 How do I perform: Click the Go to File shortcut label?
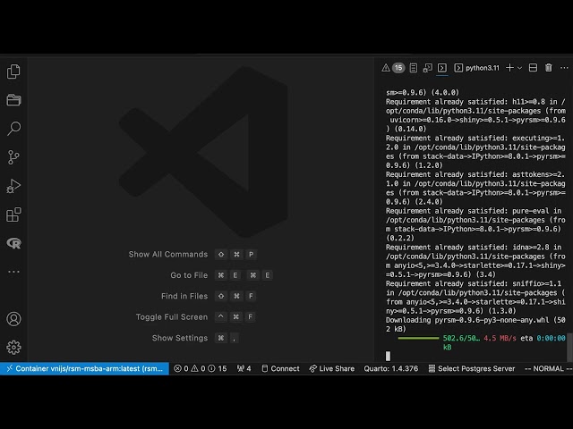coord(189,275)
